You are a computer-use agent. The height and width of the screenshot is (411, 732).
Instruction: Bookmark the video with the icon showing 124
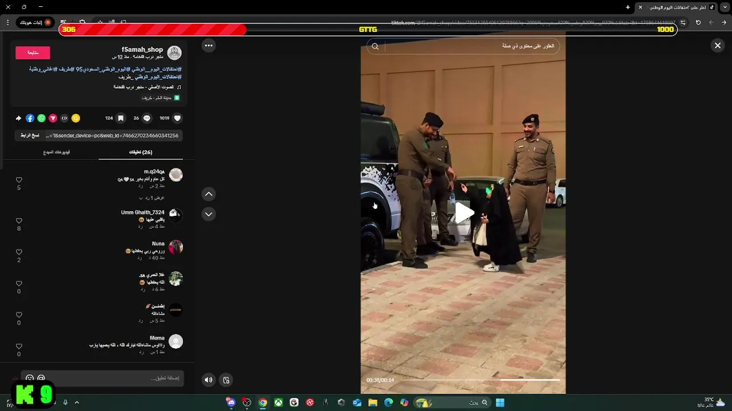pyautogui.click(x=121, y=118)
